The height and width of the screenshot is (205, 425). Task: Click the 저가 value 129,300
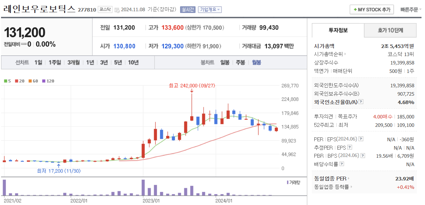[x=172, y=46]
